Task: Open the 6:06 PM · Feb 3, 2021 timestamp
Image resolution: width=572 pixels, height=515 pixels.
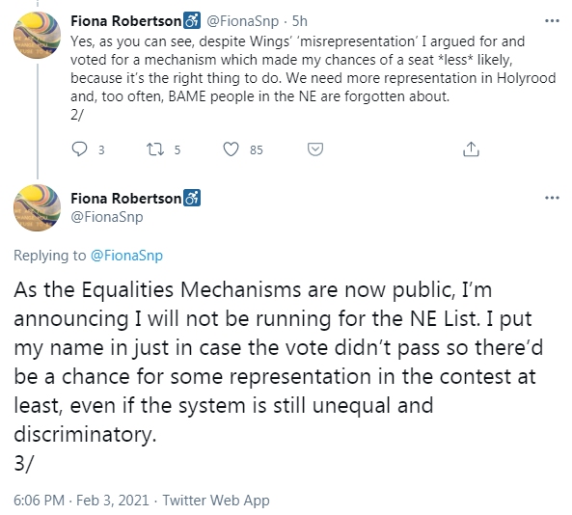Action: pos(81,500)
